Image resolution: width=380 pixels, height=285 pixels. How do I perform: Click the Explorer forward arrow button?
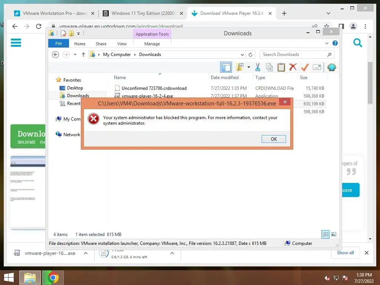coord(66,55)
